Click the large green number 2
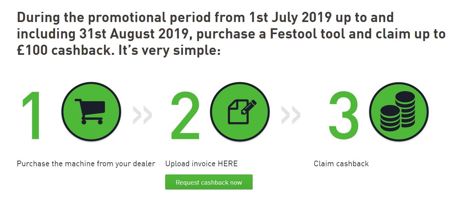The image size is (457, 204). 185,115
